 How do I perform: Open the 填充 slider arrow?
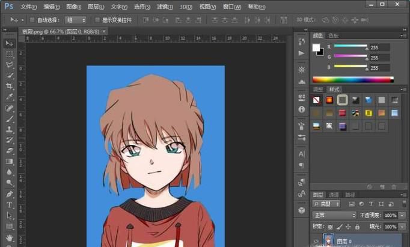click(402, 227)
